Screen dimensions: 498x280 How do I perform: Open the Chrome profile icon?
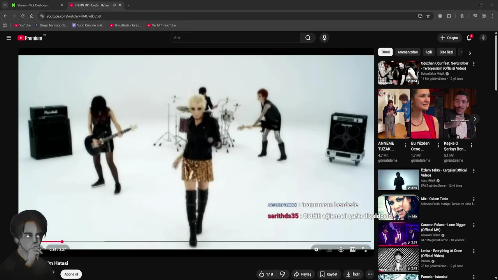[484, 16]
